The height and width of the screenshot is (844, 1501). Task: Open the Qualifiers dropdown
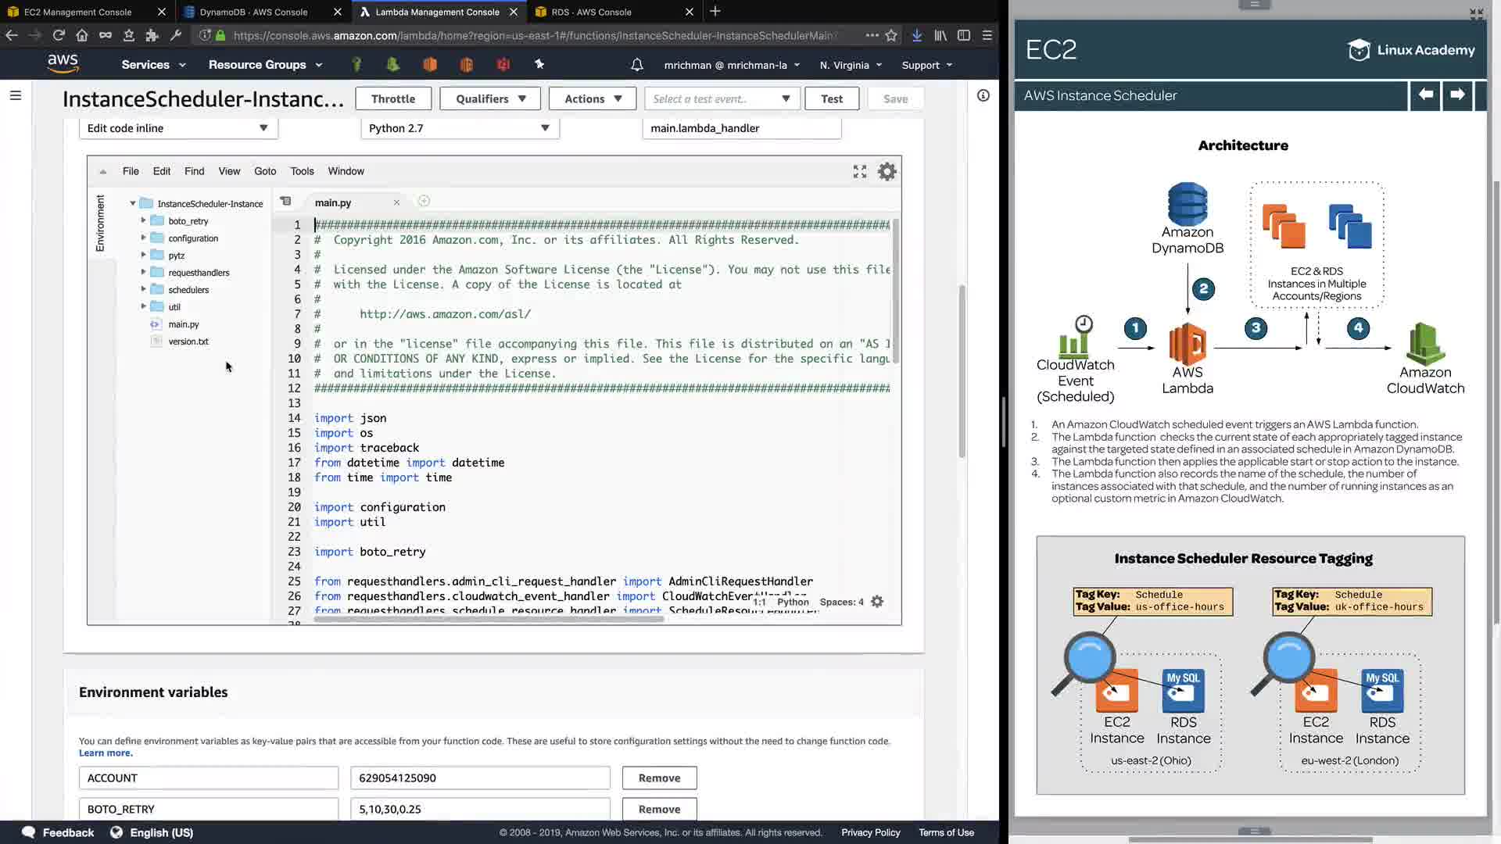point(491,98)
